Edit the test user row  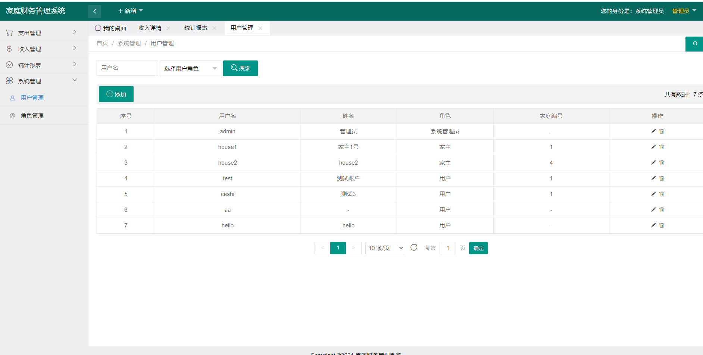pos(653,178)
